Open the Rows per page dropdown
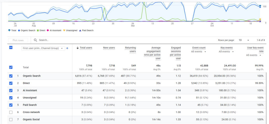The width and height of the screenshot is (269, 124). 244,40
